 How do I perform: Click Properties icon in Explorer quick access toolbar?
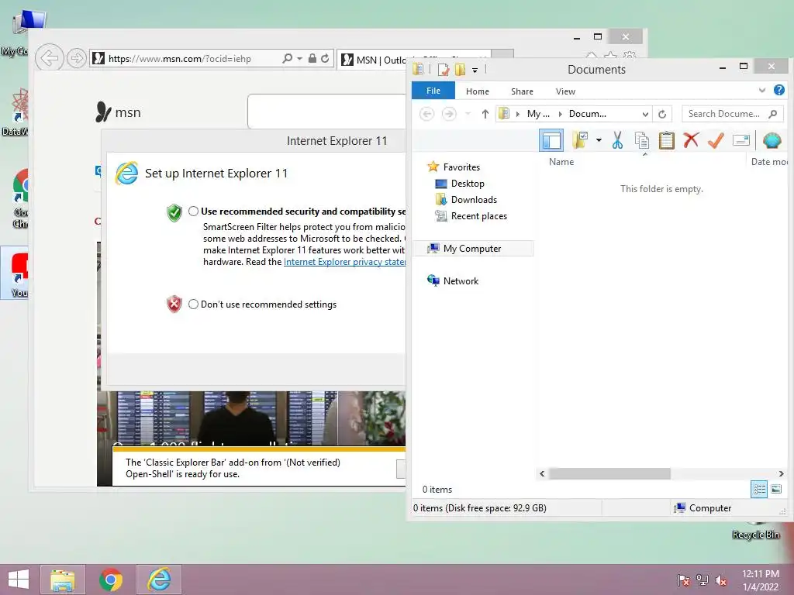coord(443,69)
